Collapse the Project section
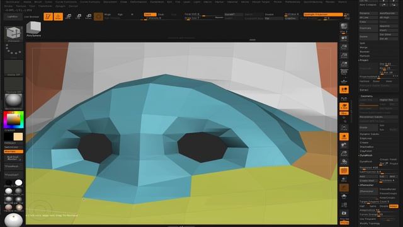 click(x=364, y=60)
